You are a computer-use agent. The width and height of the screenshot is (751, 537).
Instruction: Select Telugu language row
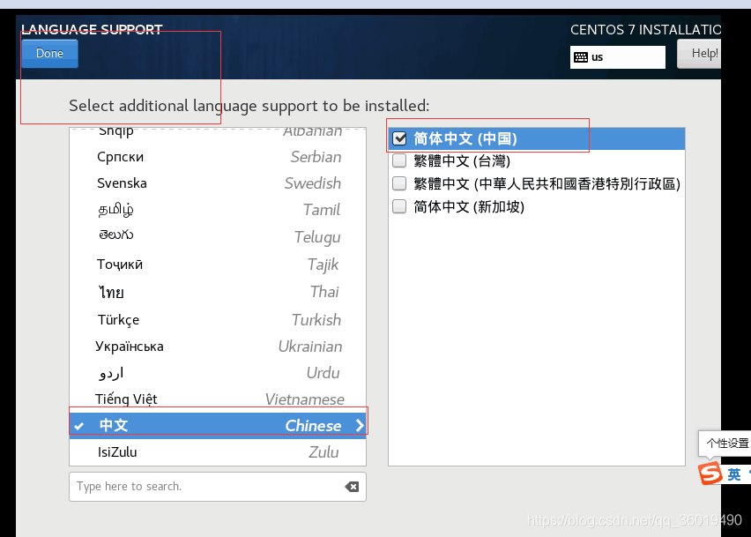pyautogui.click(x=218, y=236)
